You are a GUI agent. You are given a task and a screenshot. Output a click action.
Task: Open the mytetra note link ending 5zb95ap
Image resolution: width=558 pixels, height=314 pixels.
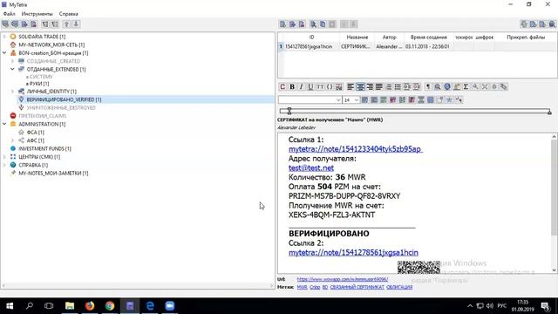tap(355, 149)
